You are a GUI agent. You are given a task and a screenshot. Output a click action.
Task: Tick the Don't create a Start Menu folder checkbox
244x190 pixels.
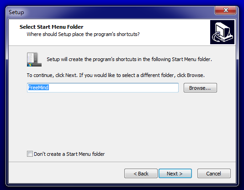coord(30,154)
